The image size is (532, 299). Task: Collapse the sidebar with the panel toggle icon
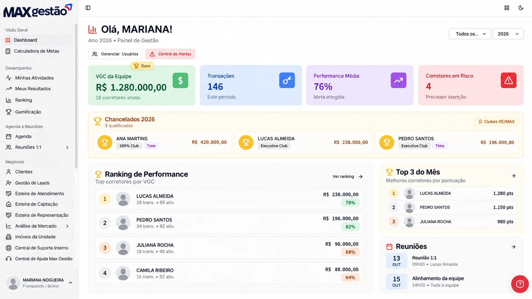(x=88, y=8)
